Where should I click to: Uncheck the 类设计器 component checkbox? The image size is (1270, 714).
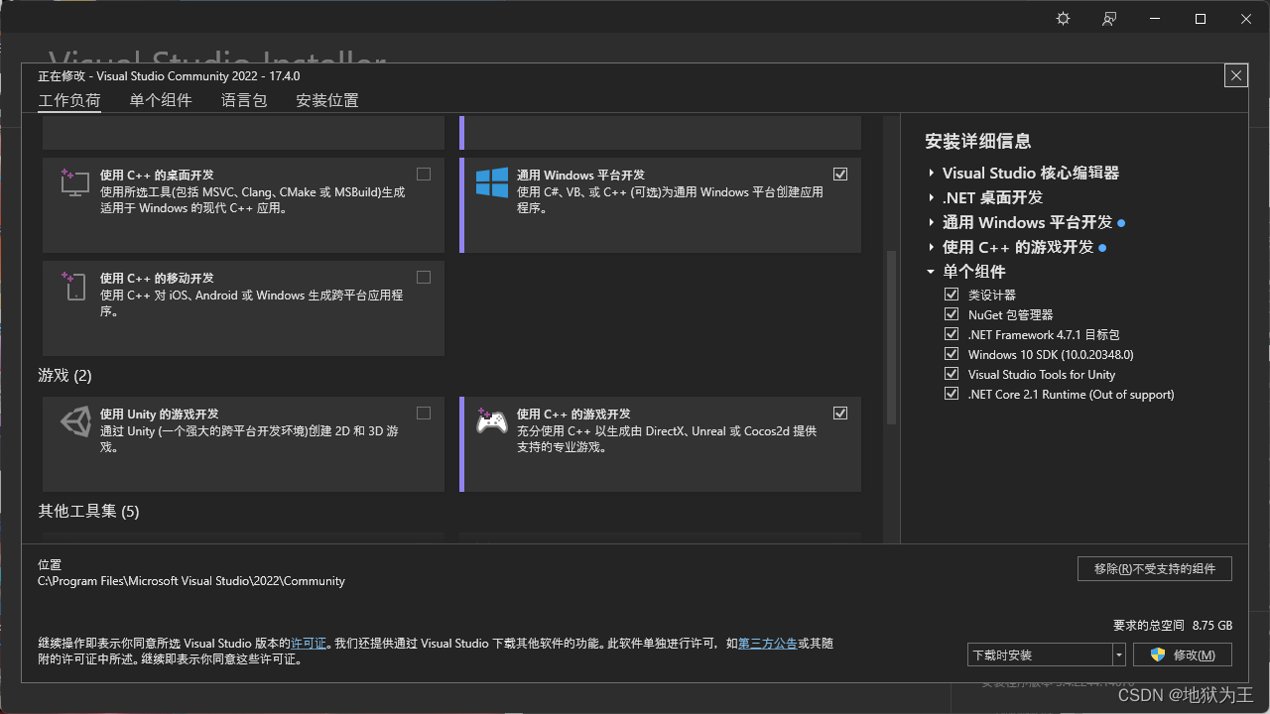point(952,295)
